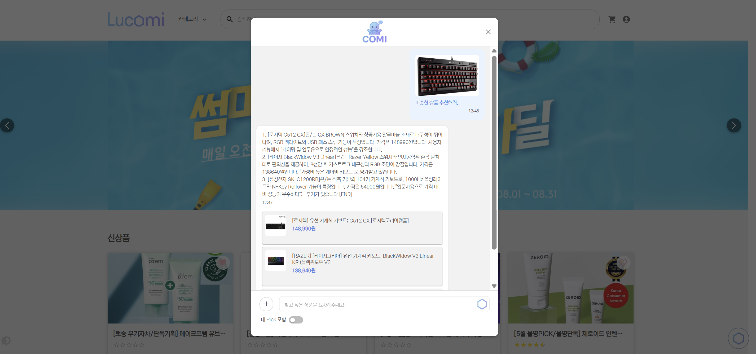Close the COMI chat dialog

tap(488, 32)
